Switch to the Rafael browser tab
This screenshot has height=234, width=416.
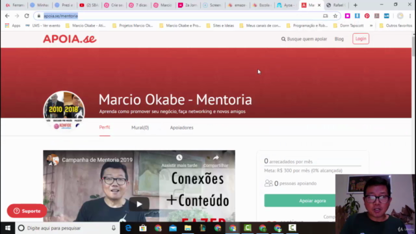coord(336,5)
